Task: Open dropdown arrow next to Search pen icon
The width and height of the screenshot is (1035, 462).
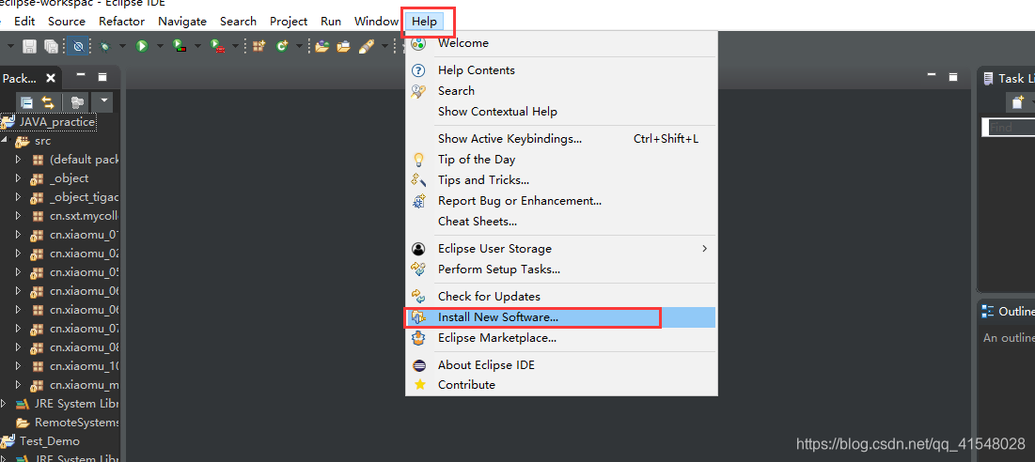Action: [x=385, y=46]
